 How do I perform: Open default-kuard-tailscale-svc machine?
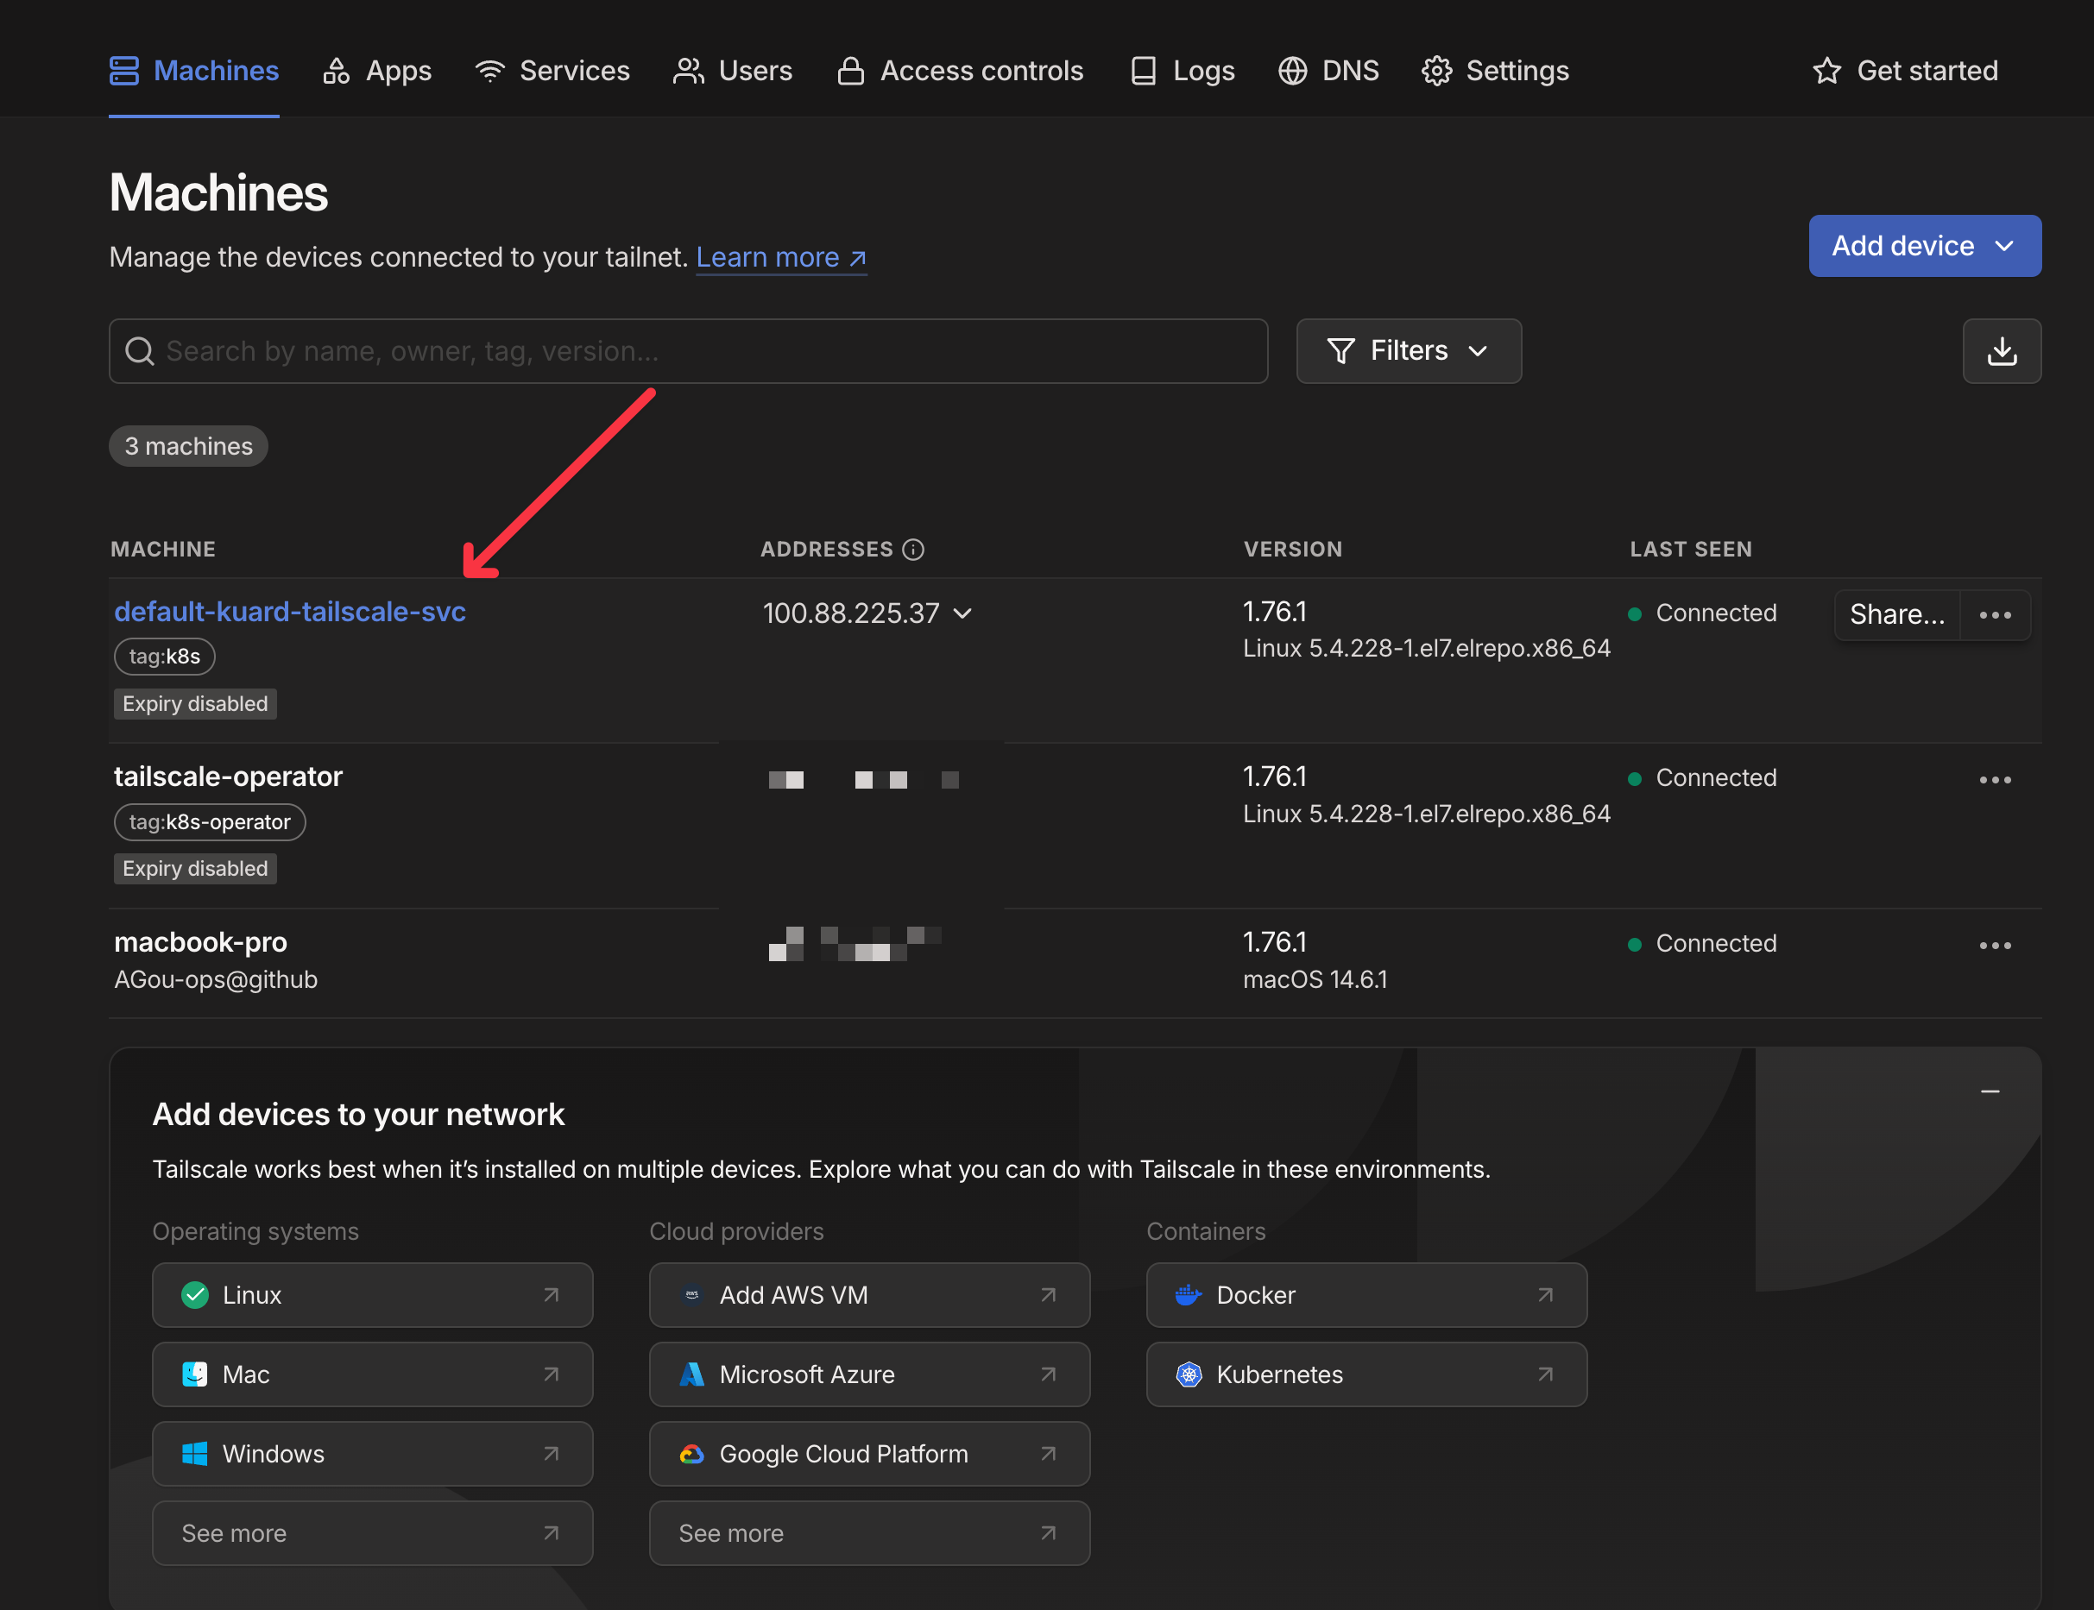(x=289, y=612)
